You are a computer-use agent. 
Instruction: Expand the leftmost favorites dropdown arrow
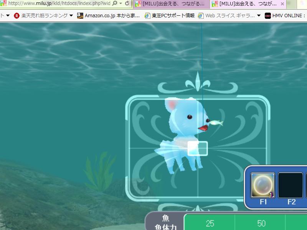(x=8, y=16)
